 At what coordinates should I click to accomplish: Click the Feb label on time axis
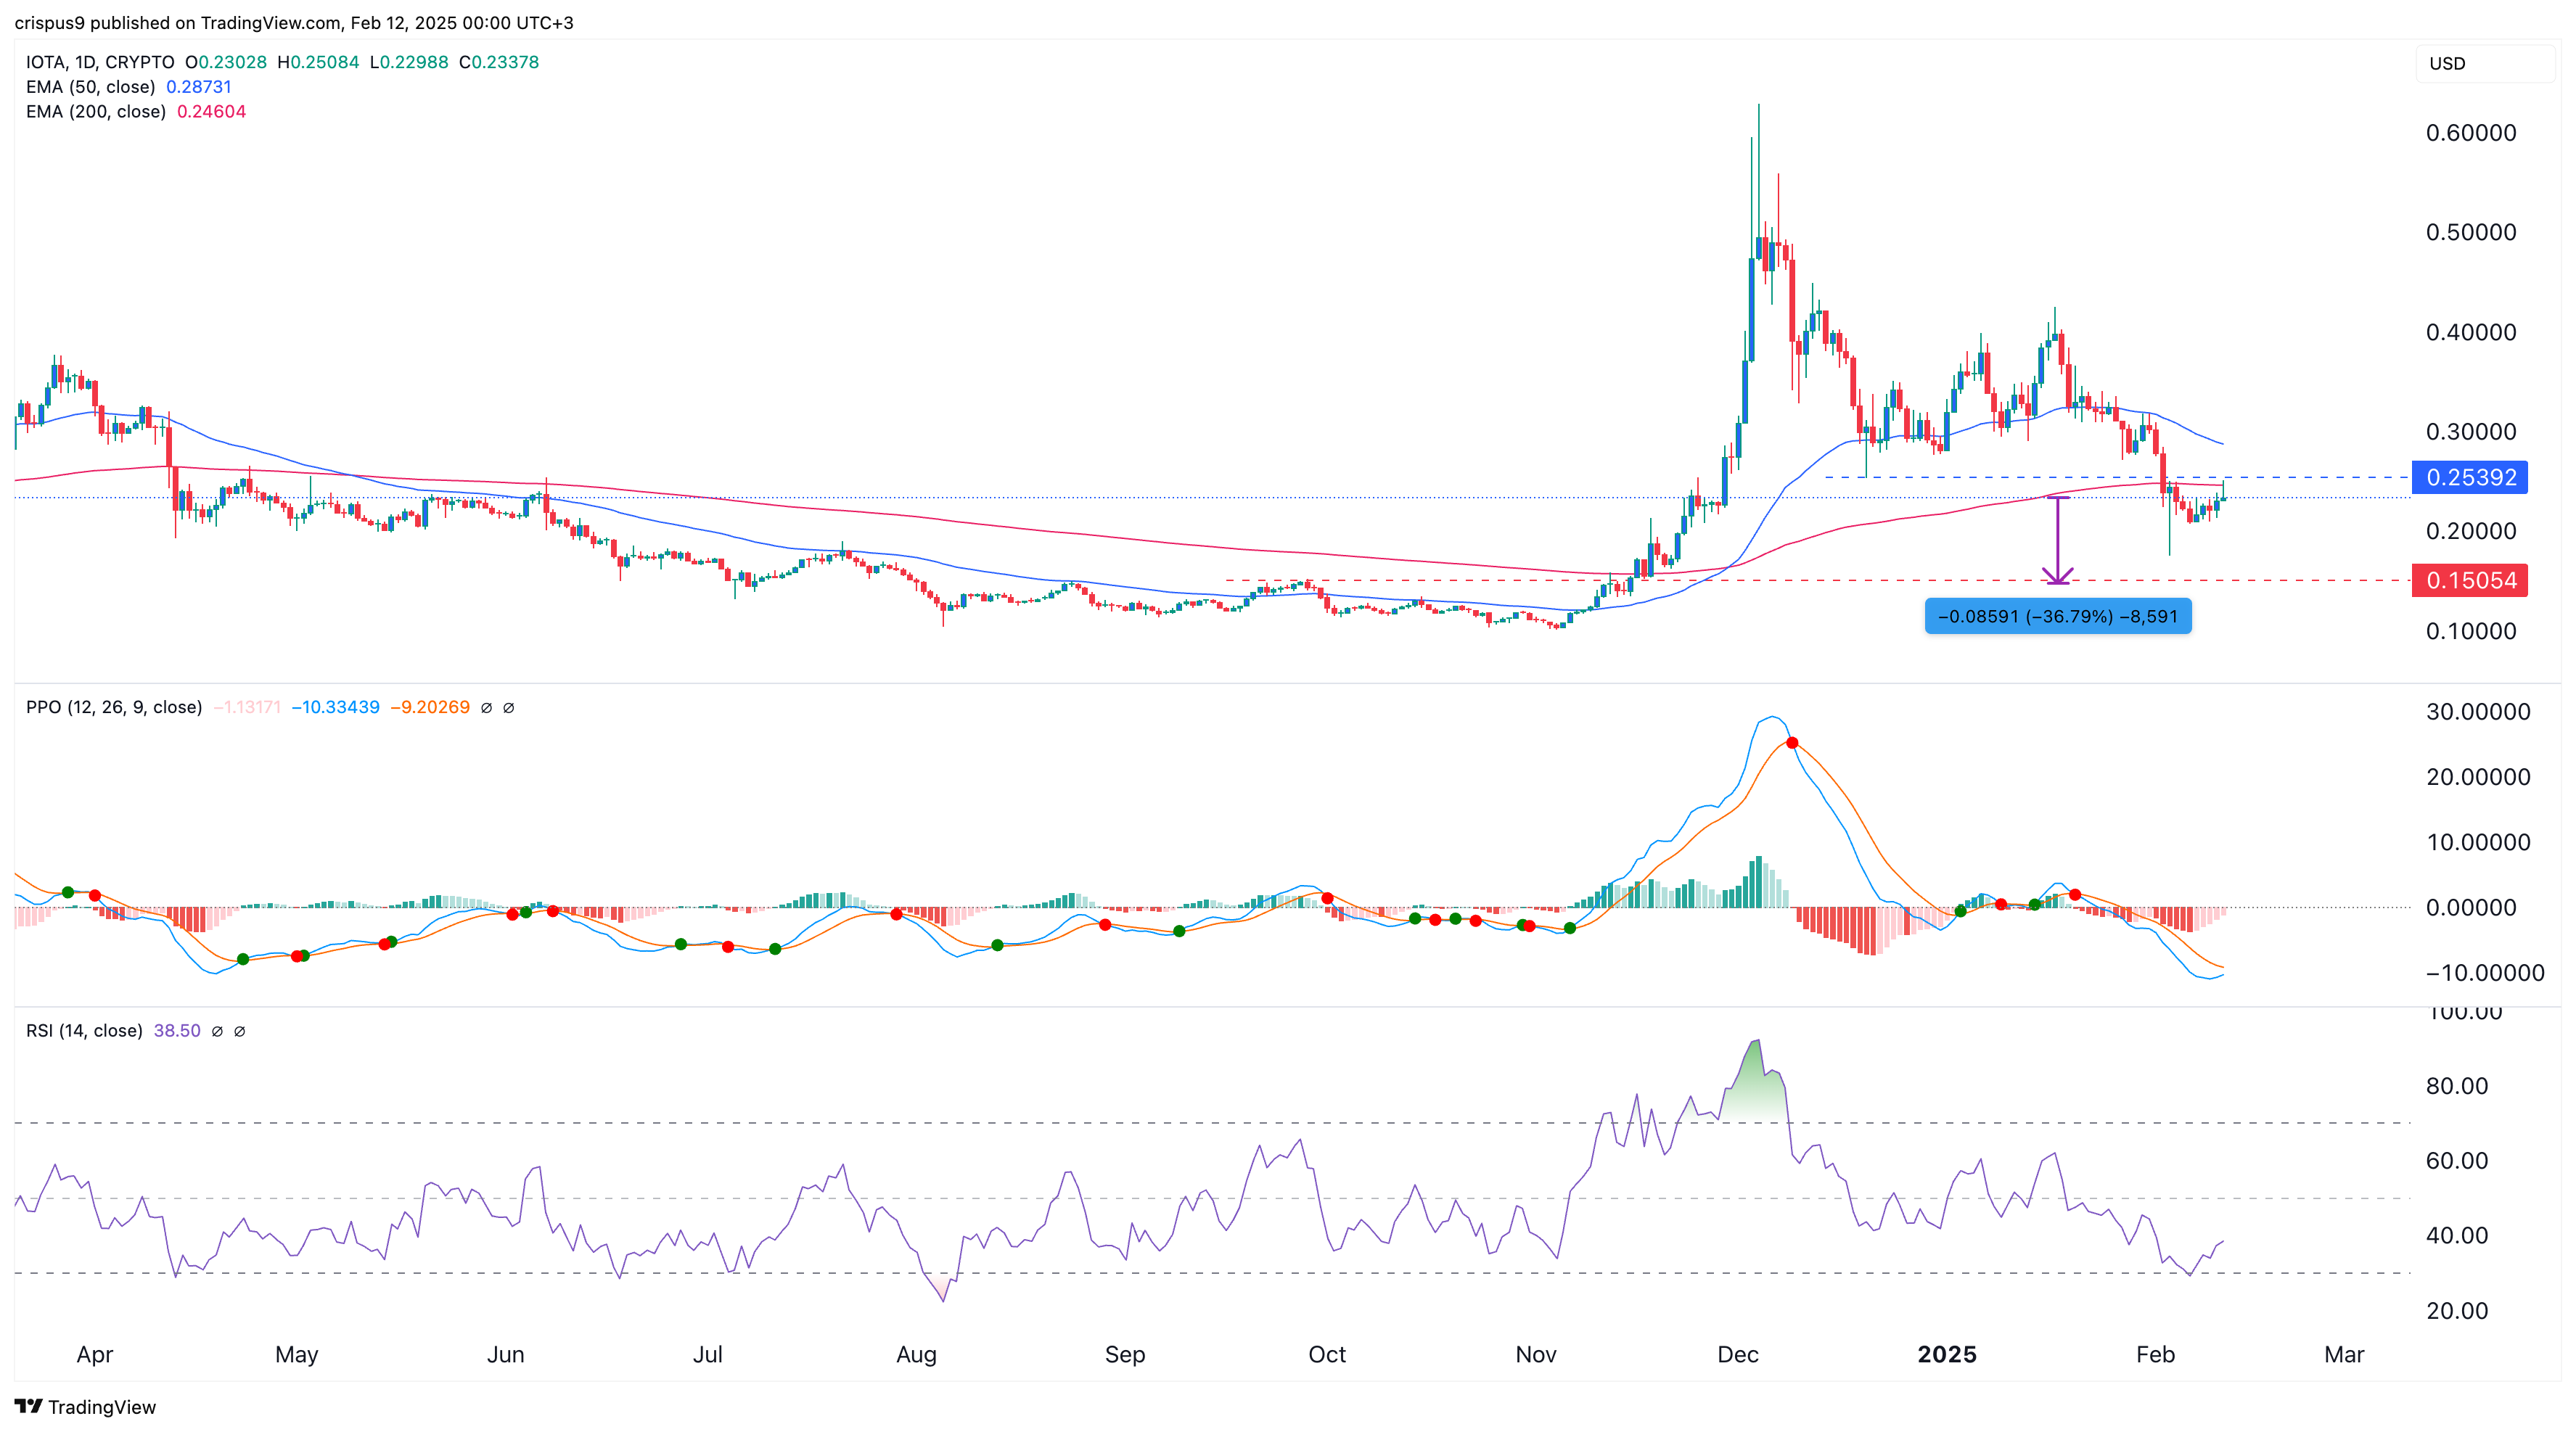click(x=2155, y=1355)
